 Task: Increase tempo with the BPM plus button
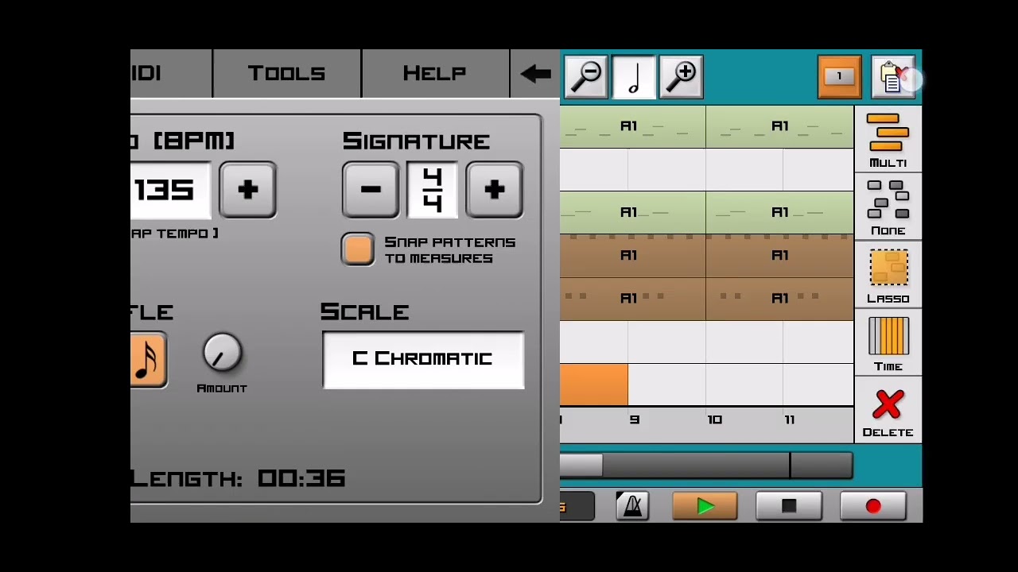click(247, 190)
